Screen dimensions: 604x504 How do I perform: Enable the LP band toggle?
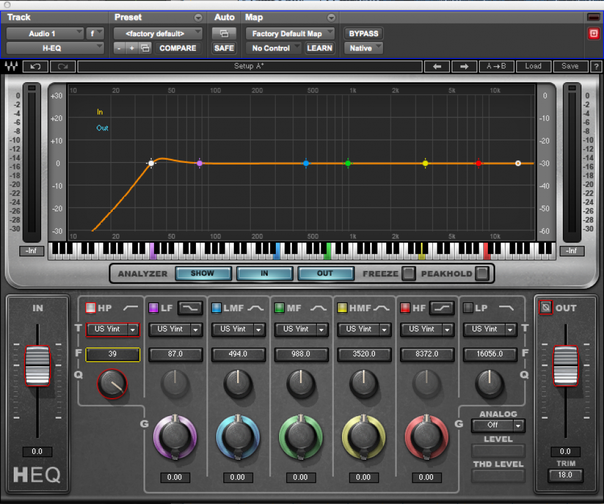pos(468,308)
